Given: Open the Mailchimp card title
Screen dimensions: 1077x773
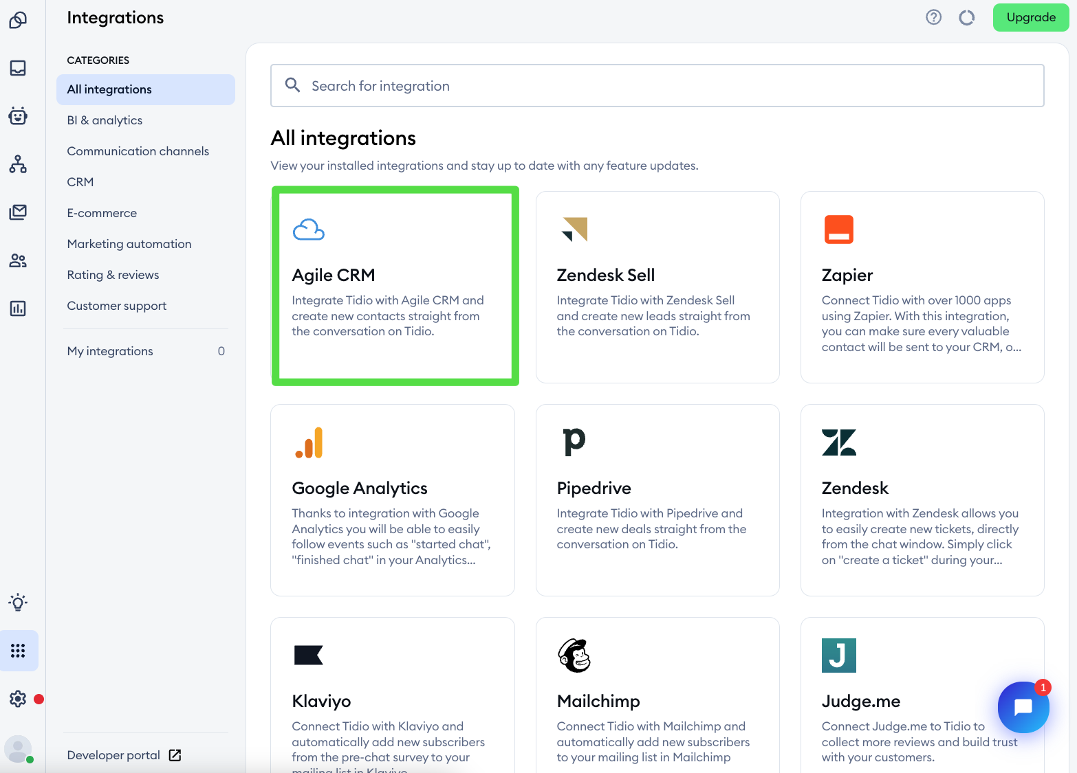Looking at the screenshot, I should 598,701.
